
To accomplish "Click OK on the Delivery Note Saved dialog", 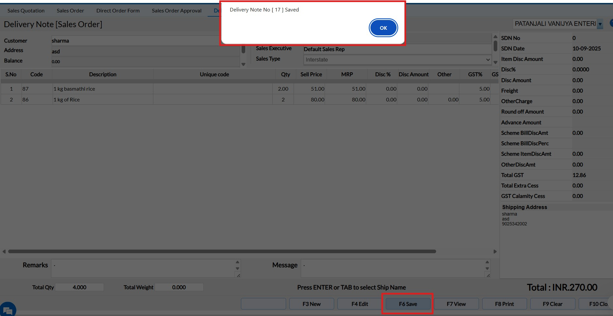I will click(x=383, y=28).
